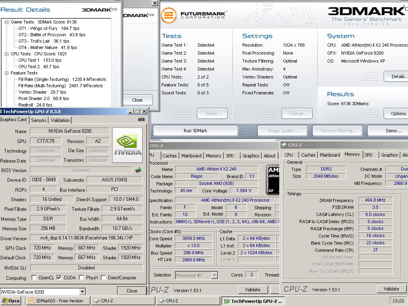Click the Futuremark orange logo icon
The width and height of the screenshot is (408, 306).
(x=169, y=16)
